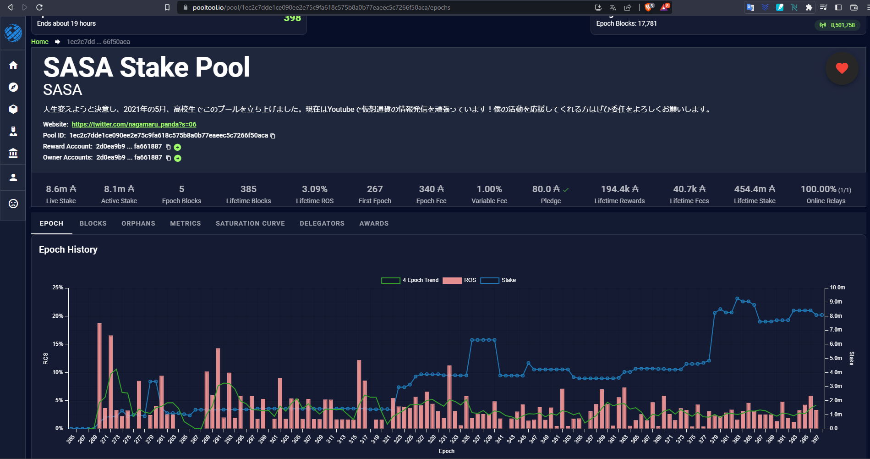Switch to the DELEGATORS tab
Image resolution: width=870 pixels, height=459 pixels.
point(322,223)
